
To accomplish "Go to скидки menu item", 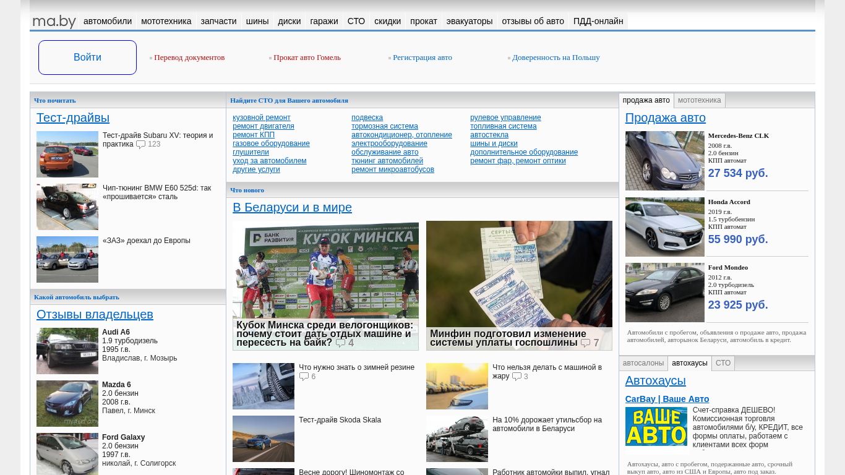I will tap(388, 21).
